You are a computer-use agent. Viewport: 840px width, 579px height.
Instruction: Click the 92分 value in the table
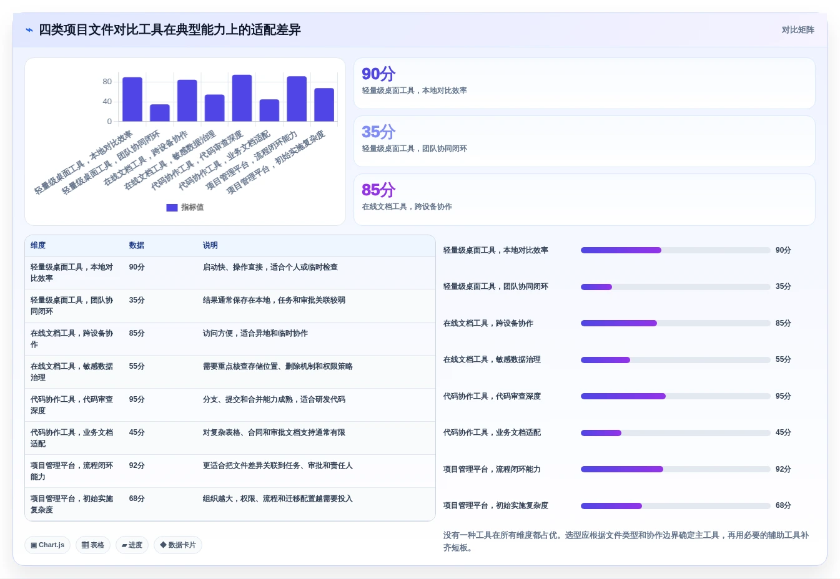[x=137, y=465]
